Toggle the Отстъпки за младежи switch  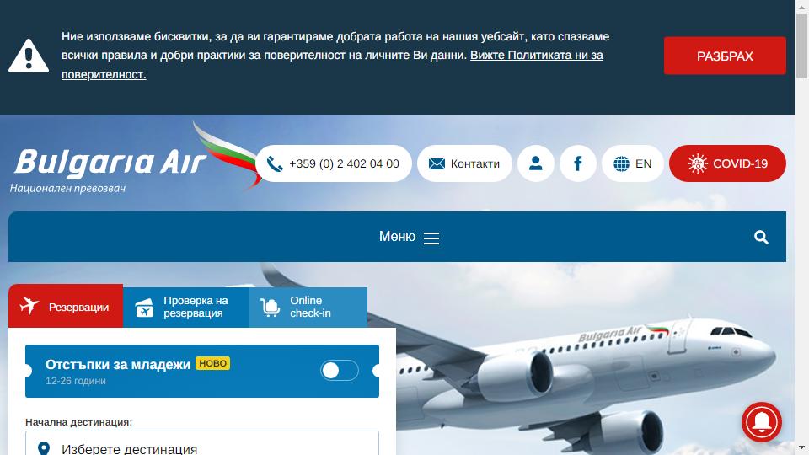(340, 371)
